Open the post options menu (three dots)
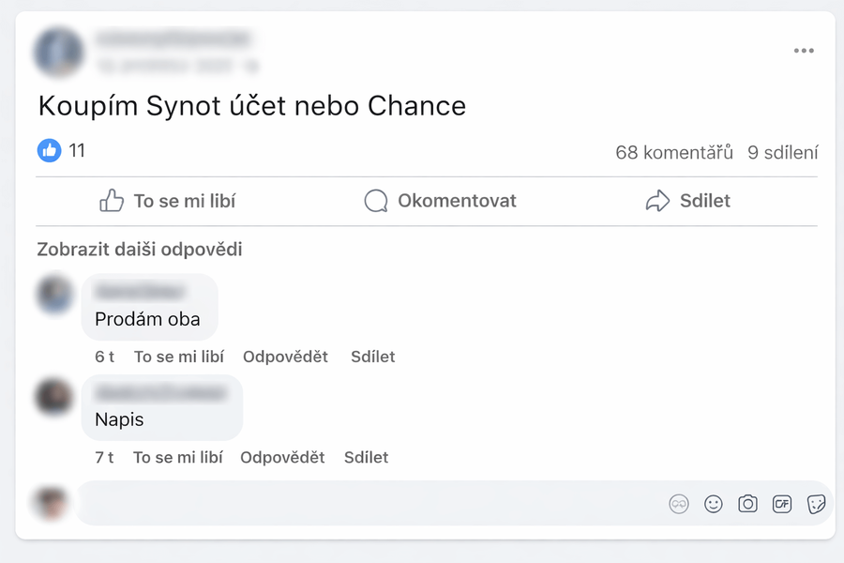This screenshot has width=844, height=563. tap(804, 51)
